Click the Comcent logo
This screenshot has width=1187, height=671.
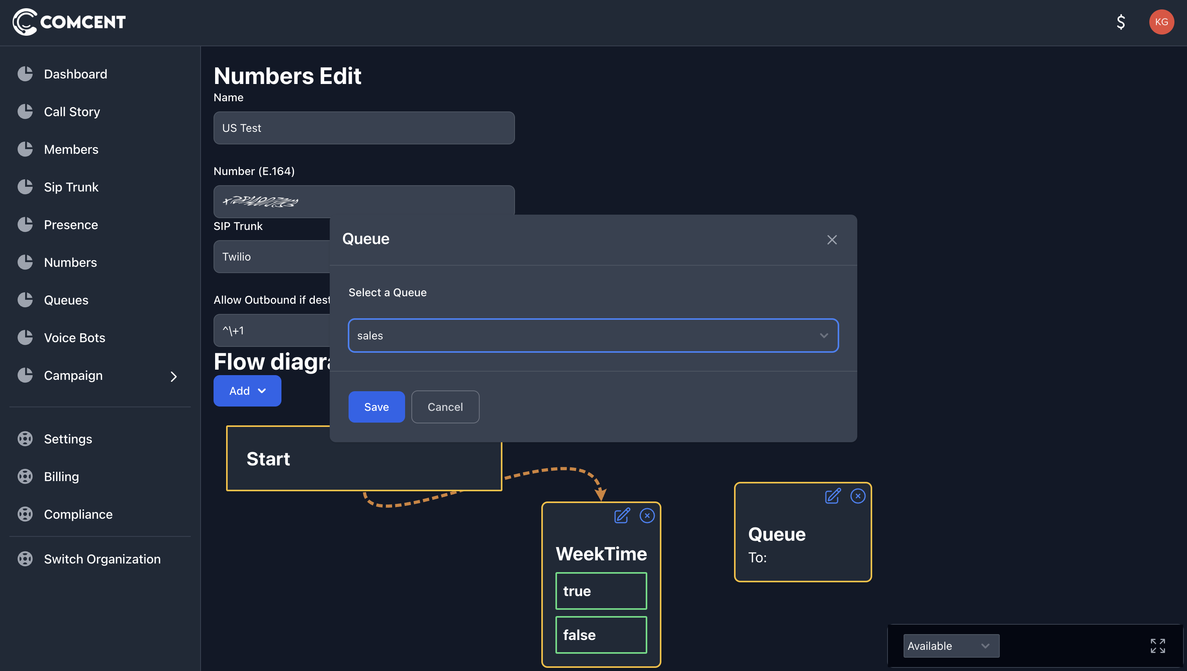pos(69,22)
